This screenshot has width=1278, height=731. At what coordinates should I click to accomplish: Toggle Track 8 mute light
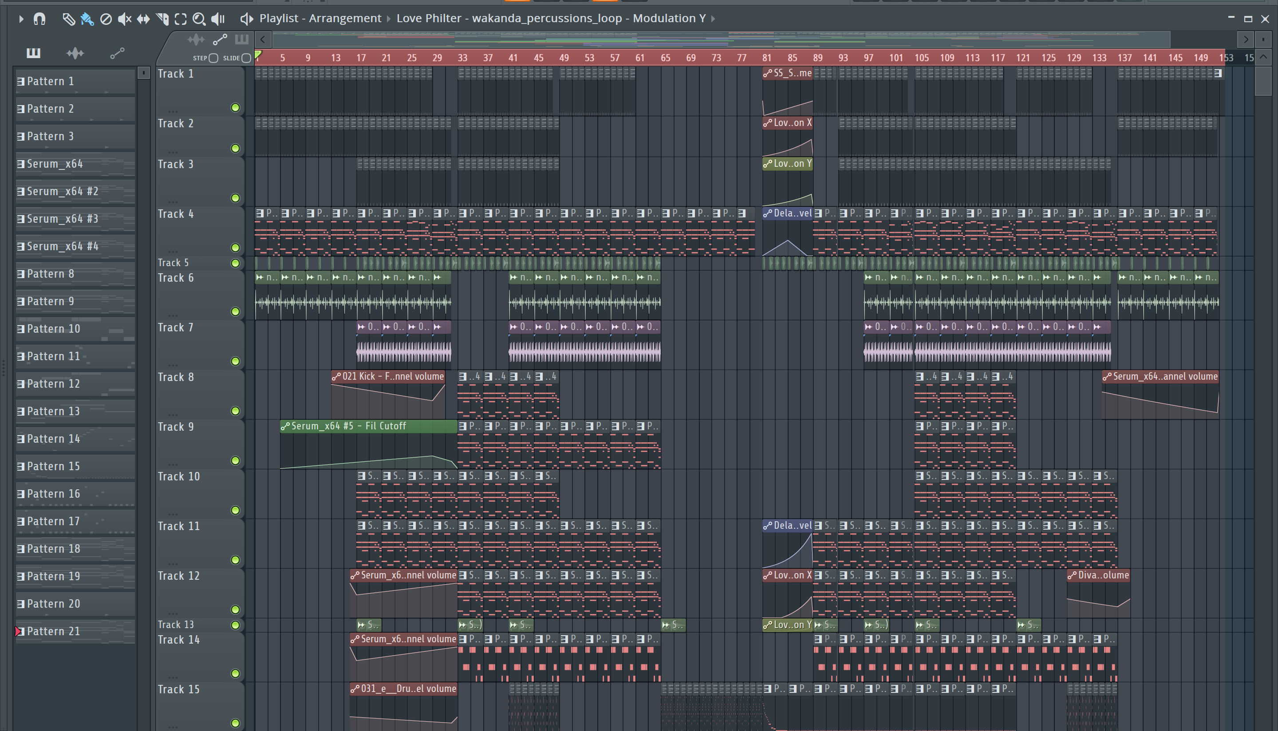click(235, 411)
